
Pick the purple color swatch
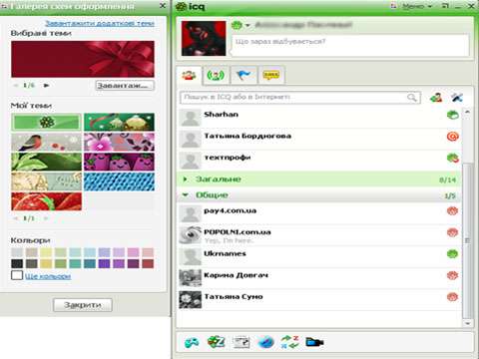[x=104, y=263]
